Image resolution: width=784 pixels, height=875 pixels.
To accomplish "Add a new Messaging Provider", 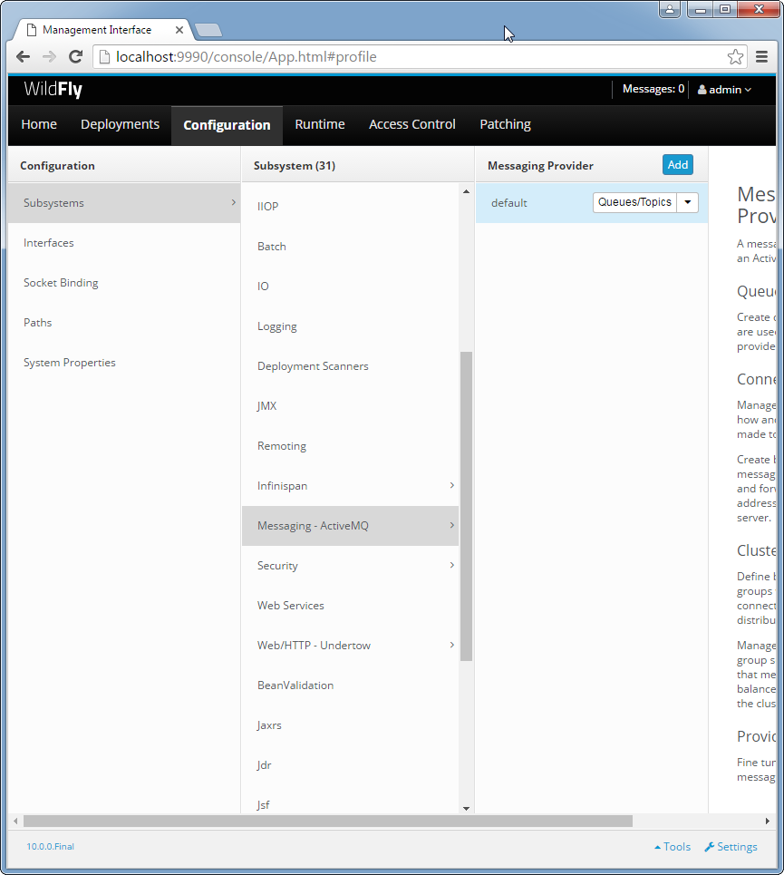I will (677, 165).
